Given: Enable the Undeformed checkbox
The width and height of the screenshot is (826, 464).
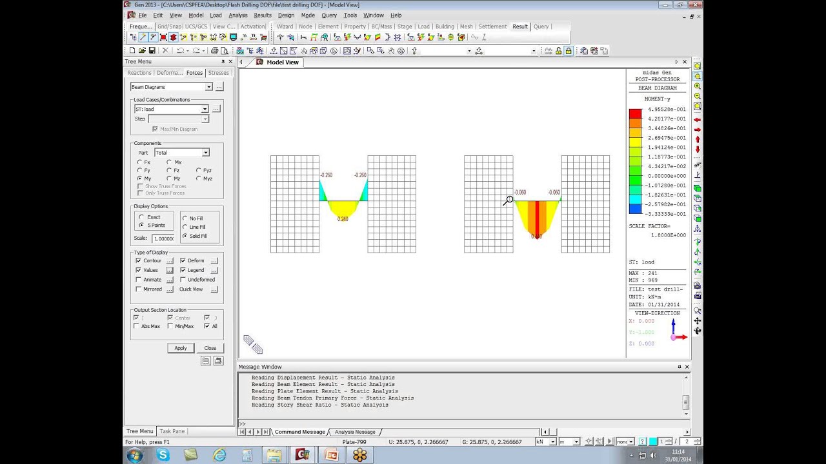Looking at the screenshot, I should pyautogui.click(x=183, y=280).
